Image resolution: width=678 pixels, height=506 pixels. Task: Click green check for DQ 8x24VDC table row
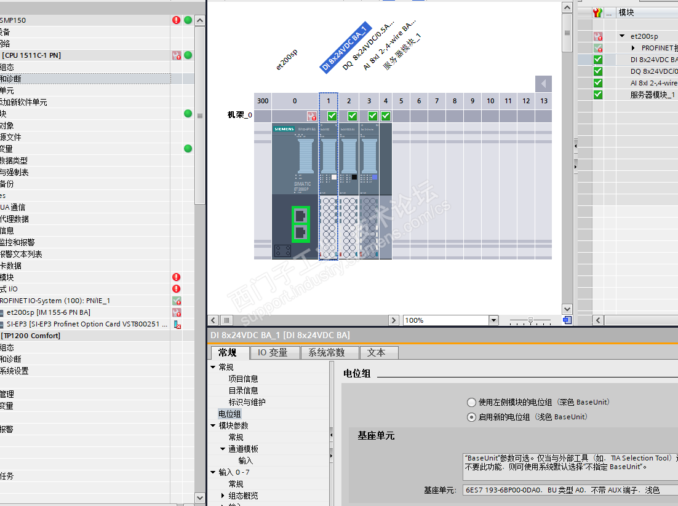598,71
